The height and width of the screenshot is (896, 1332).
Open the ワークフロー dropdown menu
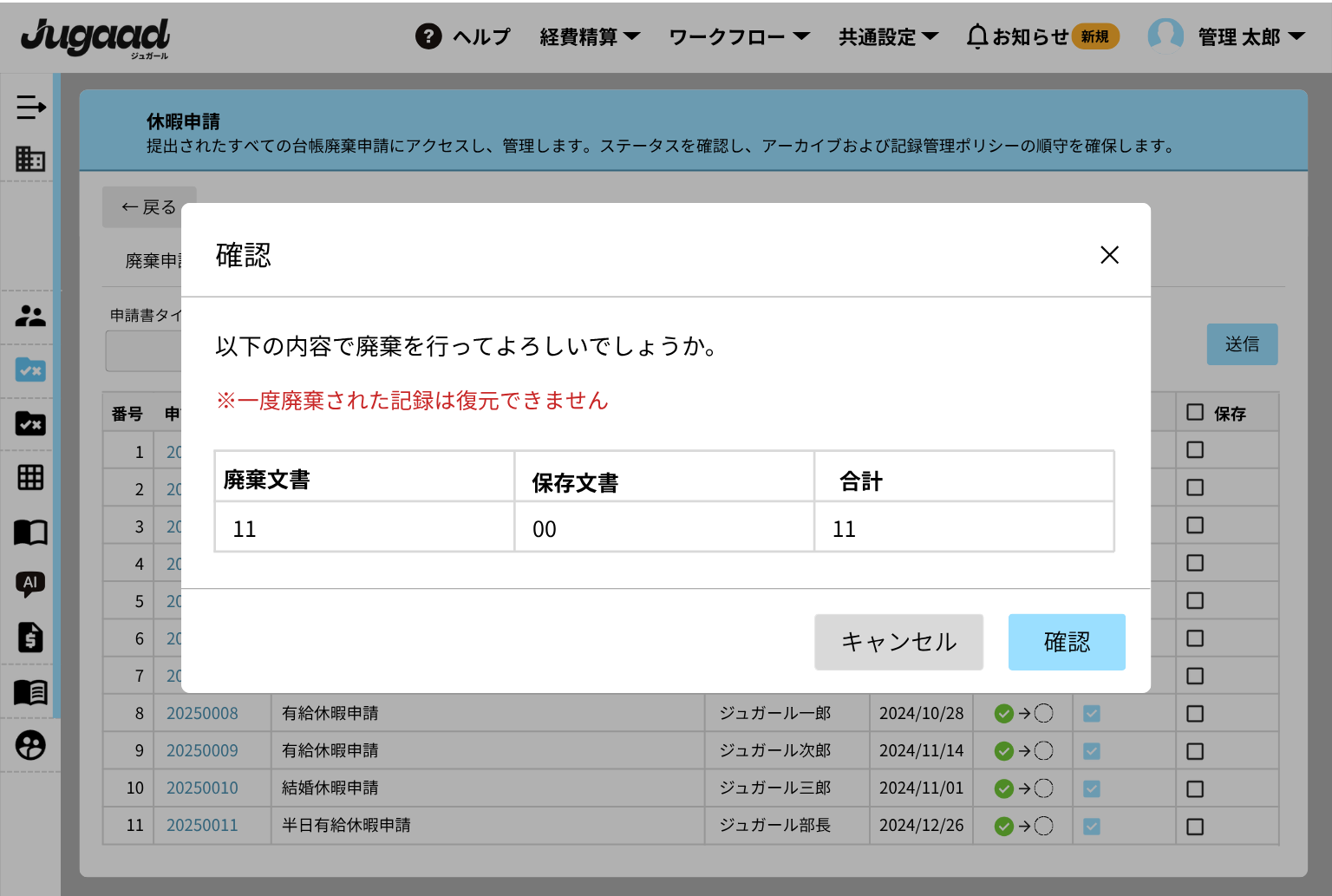pos(739,36)
